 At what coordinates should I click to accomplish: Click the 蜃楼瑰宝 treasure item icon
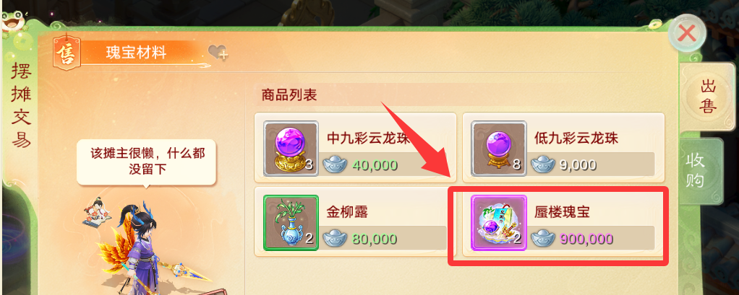499,223
